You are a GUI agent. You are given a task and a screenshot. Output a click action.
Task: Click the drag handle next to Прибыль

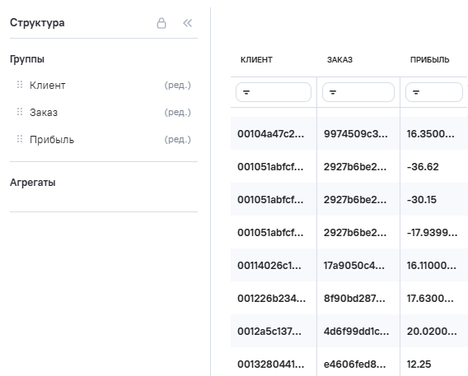pyautogui.click(x=20, y=139)
